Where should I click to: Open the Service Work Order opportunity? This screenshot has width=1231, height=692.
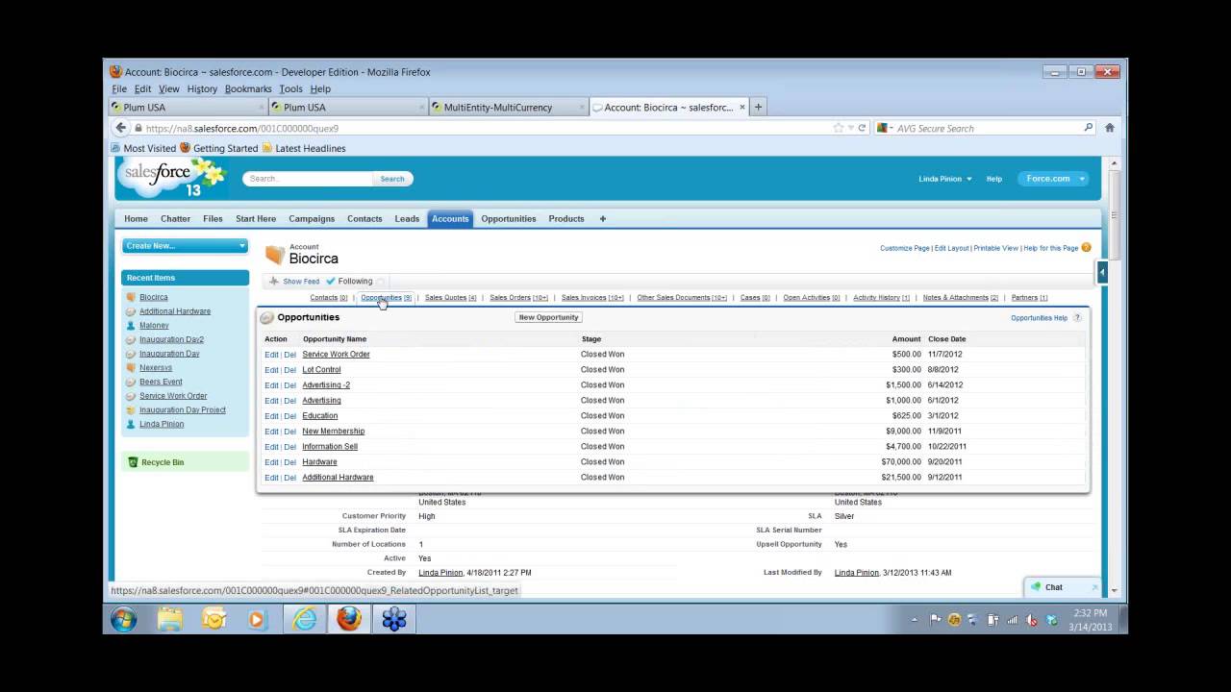[x=336, y=355]
